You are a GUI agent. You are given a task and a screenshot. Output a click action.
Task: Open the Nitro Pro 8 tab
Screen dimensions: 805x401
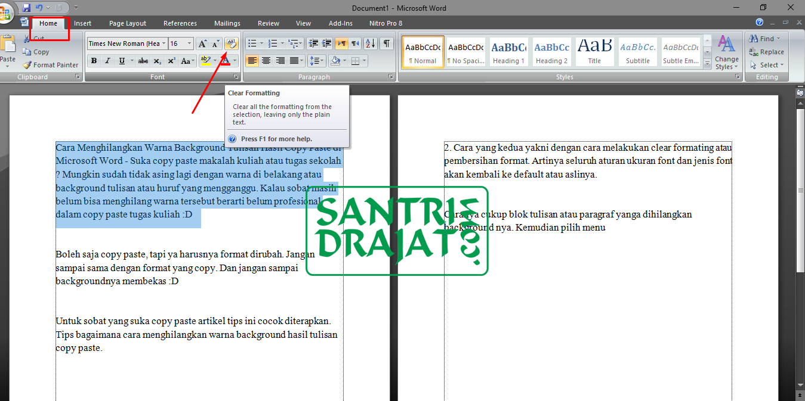coord(385,23)
